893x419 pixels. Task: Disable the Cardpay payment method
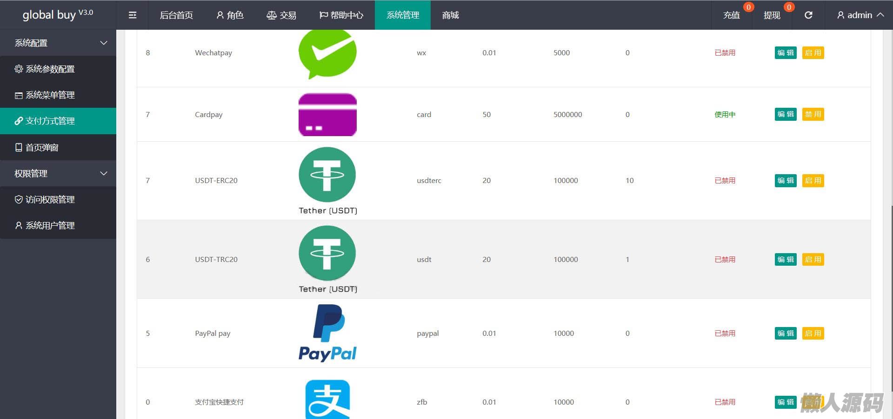pos(813,114)
